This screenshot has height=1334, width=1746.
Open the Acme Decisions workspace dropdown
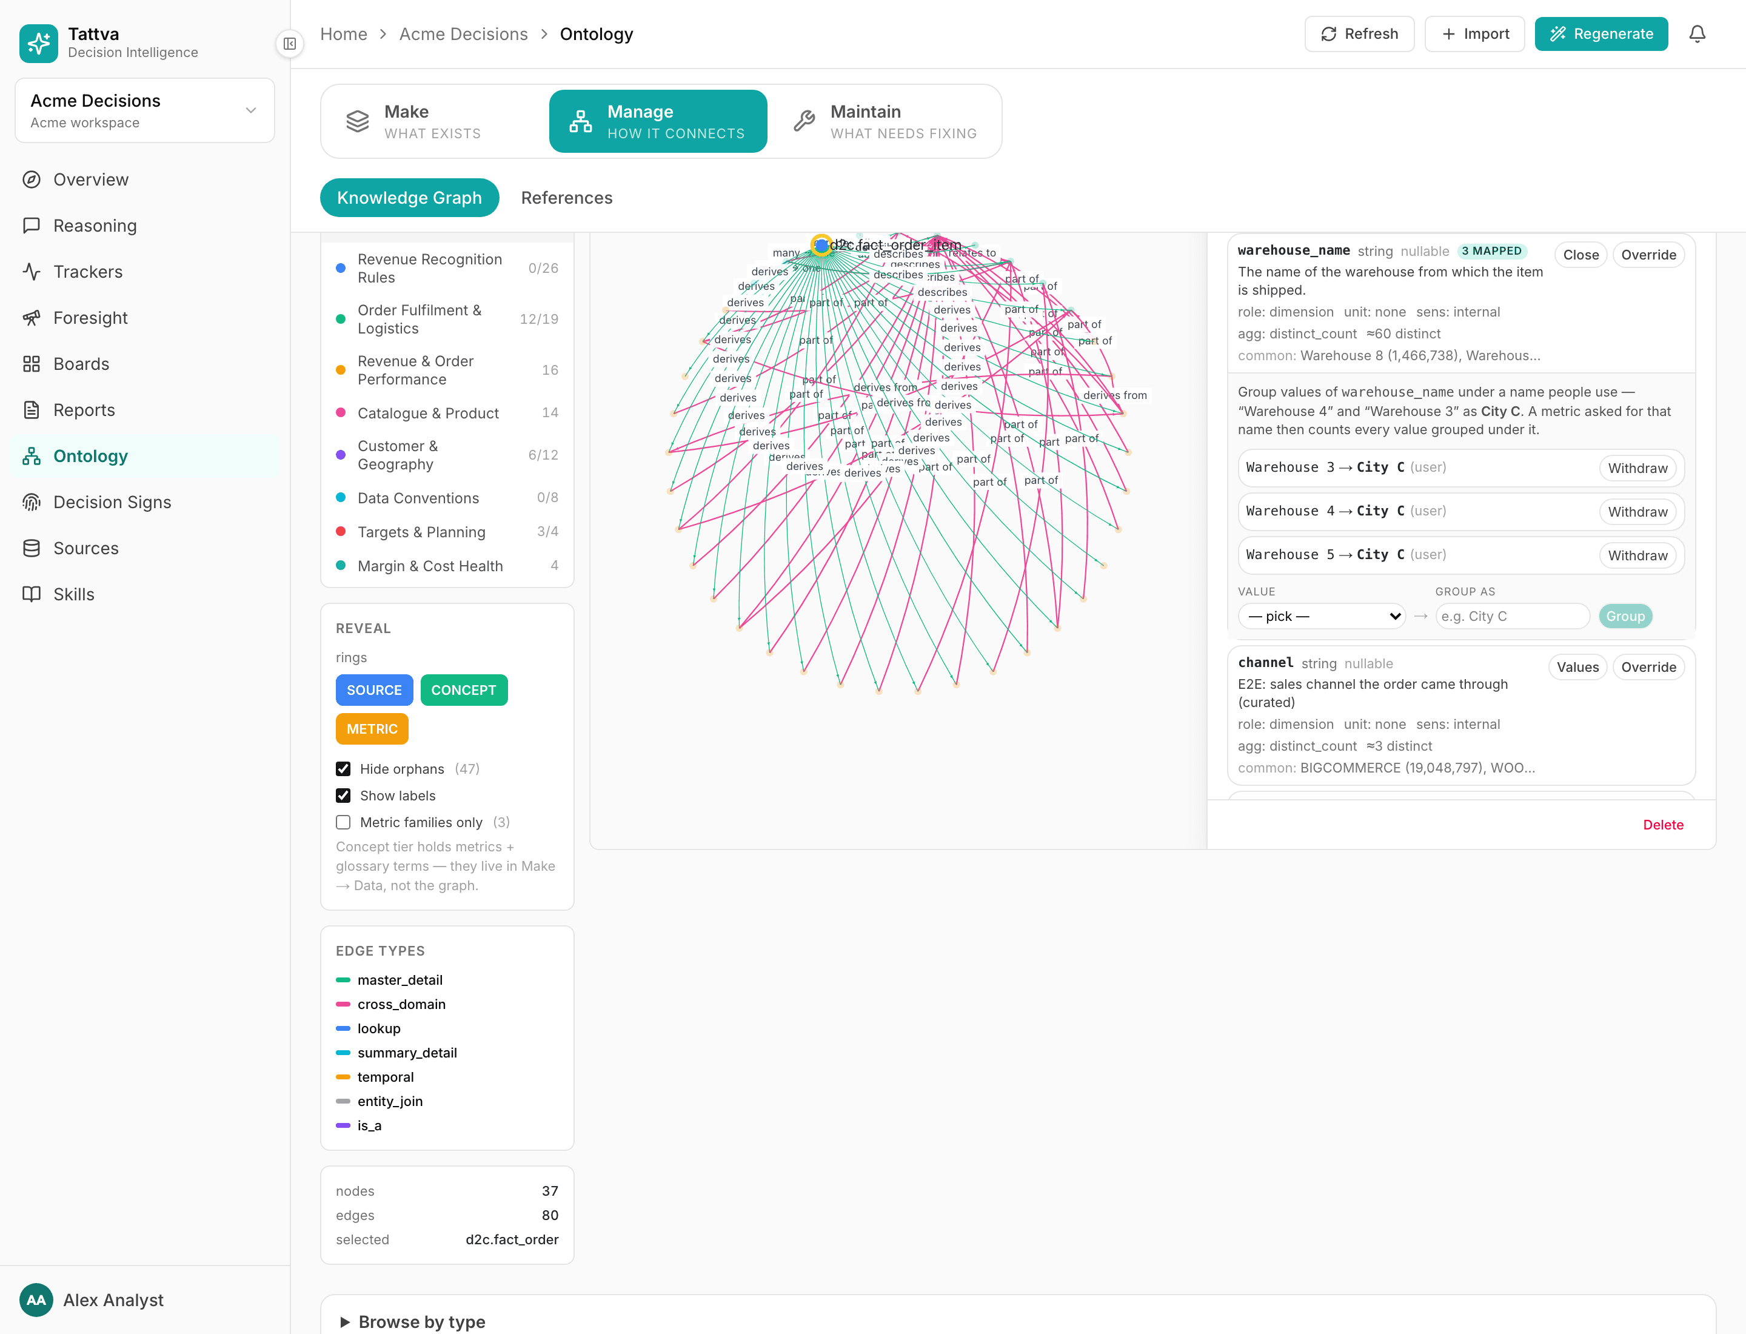click(145, 110)
